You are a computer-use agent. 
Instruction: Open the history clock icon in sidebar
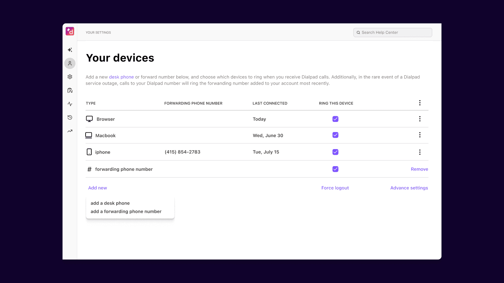click(70, 117)
